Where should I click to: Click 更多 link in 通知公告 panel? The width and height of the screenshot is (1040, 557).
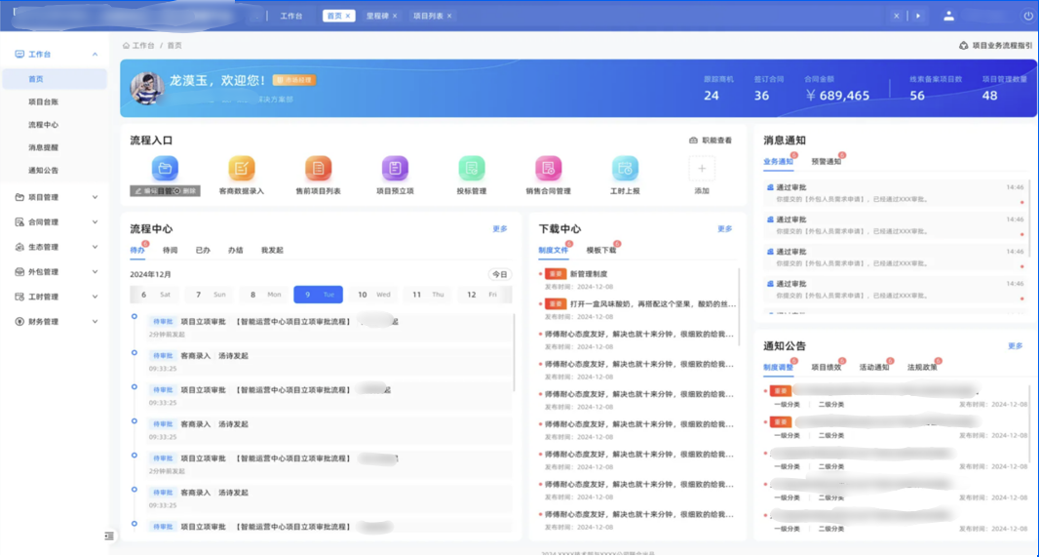click(x=1016, y=346)
